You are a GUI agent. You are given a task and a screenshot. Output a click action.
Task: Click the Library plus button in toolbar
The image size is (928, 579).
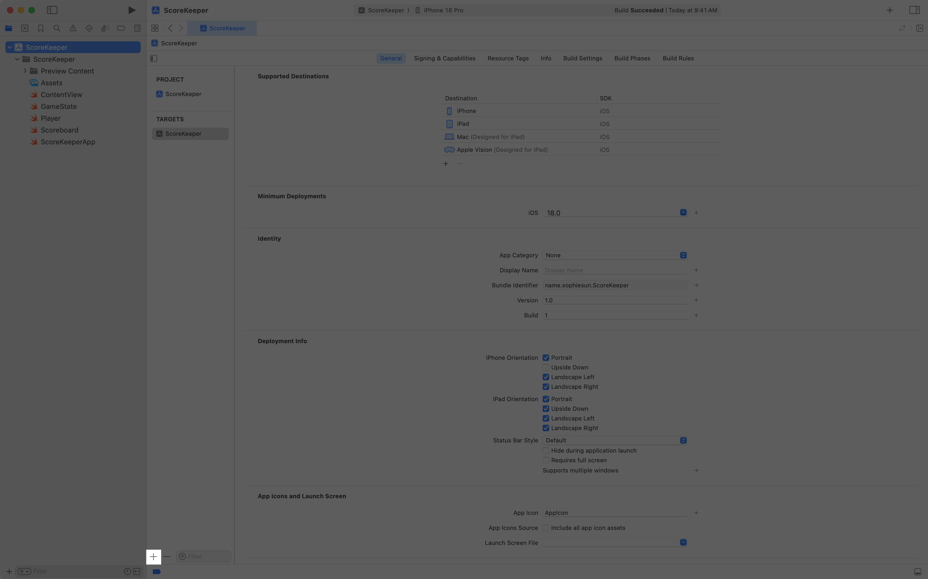(x=890, y=10)
